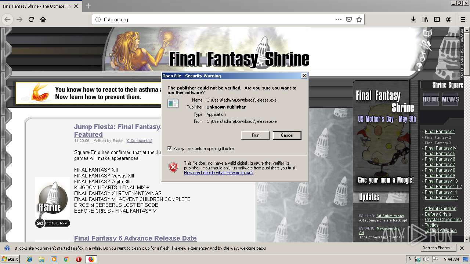
Task: Open Internet Explorer from taskbar
Action: tap(29, 259)
